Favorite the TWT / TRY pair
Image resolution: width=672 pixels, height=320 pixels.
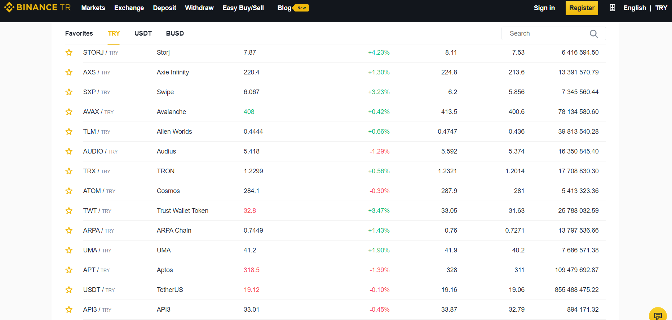[x=69, y=211]
